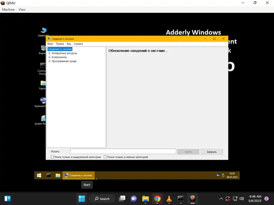Select Компоненты tree item

click(x=59, y=57)
